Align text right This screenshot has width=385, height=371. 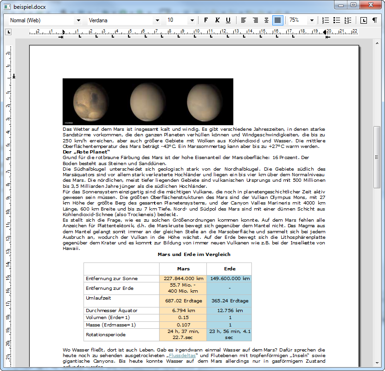pos(266,20)
